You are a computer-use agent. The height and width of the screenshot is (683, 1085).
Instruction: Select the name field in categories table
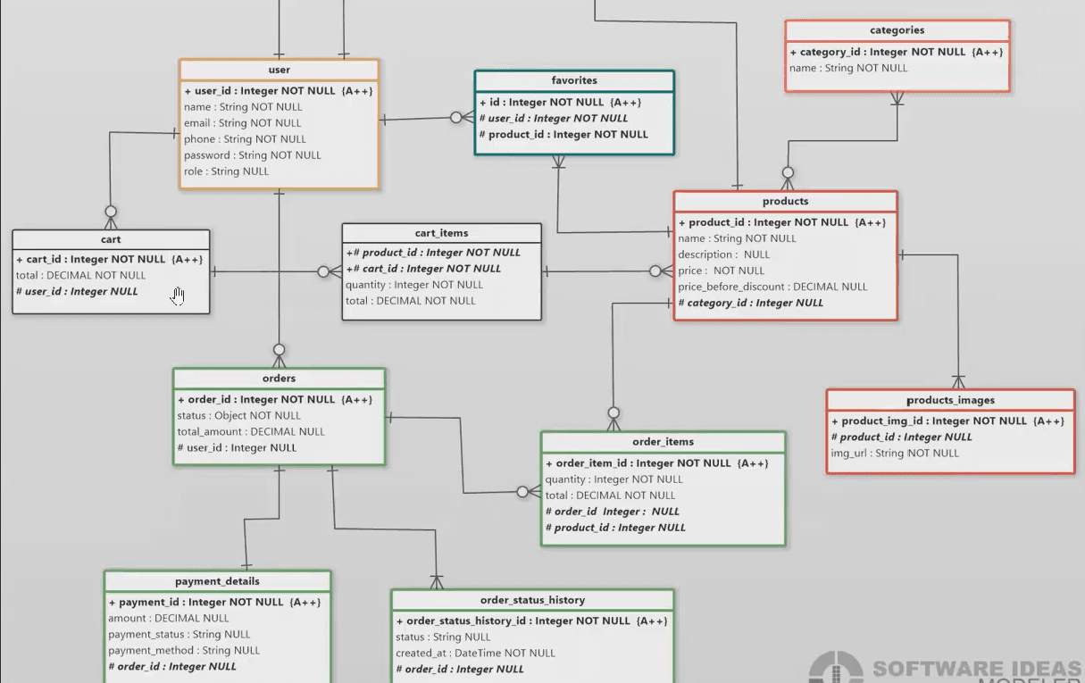(x=848, y=69)
